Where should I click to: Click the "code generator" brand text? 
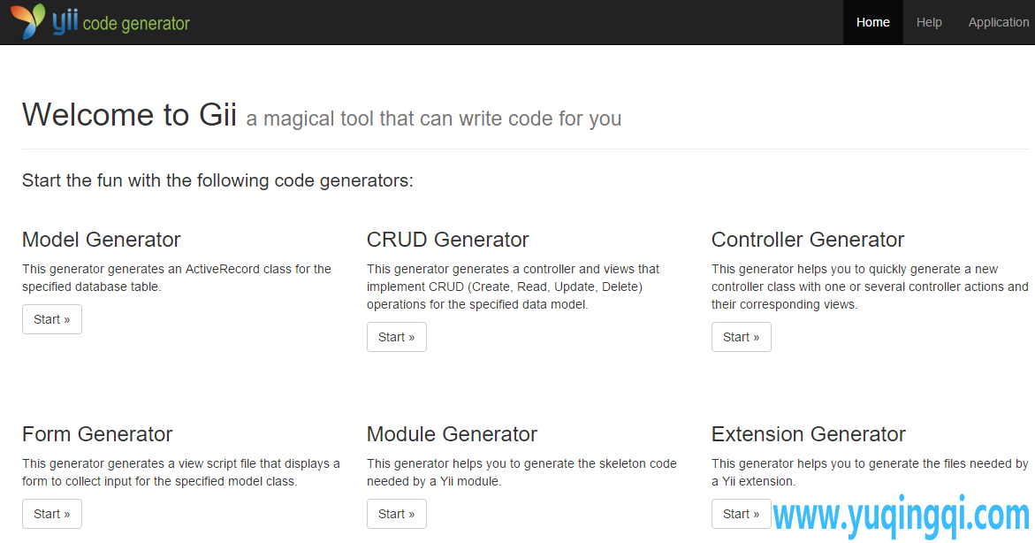coord(136,24)
